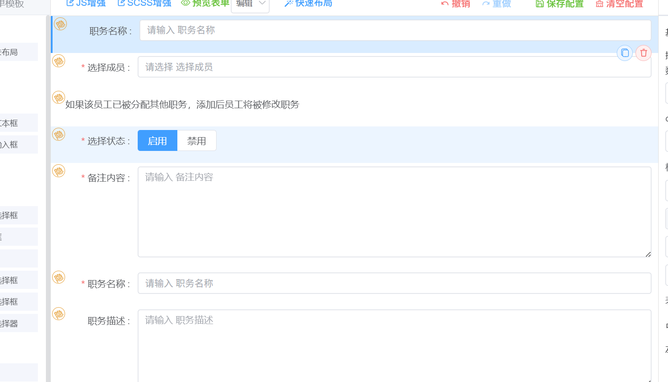Open the SCSS增强 editor
Viewport: 668px width, 382px height.
pyautogui.click(x=144, y=4)
